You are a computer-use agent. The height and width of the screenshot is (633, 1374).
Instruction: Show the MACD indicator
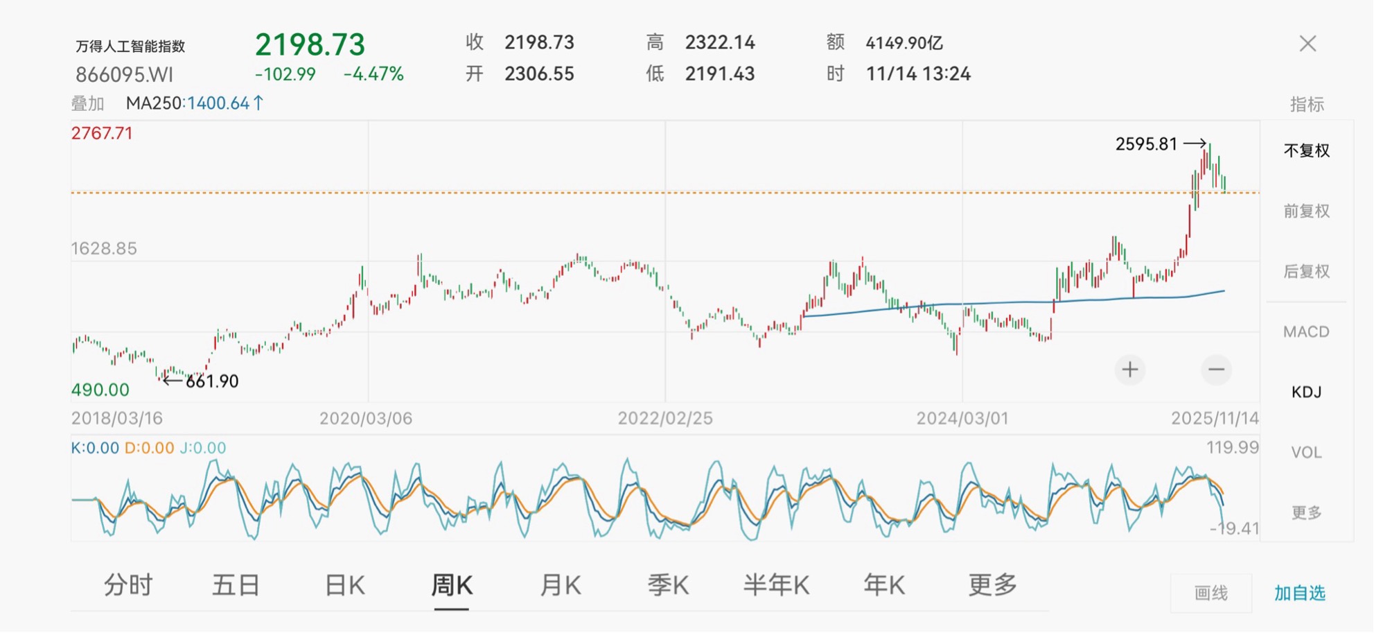pyautogui.click(x=1306, y=331)
